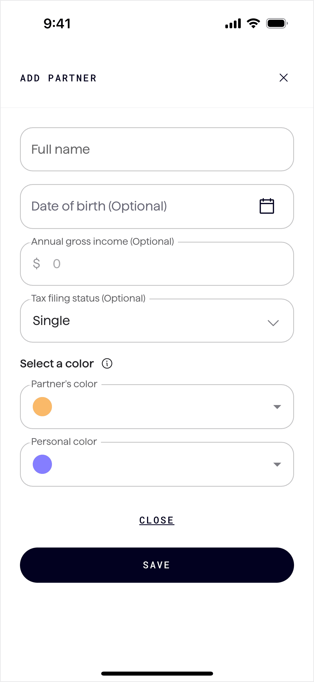Tap the cellular signal bars icon
Viewport: 314px width, 682px height.
tap(233, 23)
